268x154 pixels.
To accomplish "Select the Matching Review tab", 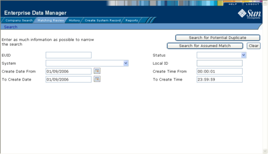I will [x=51, y=20].
